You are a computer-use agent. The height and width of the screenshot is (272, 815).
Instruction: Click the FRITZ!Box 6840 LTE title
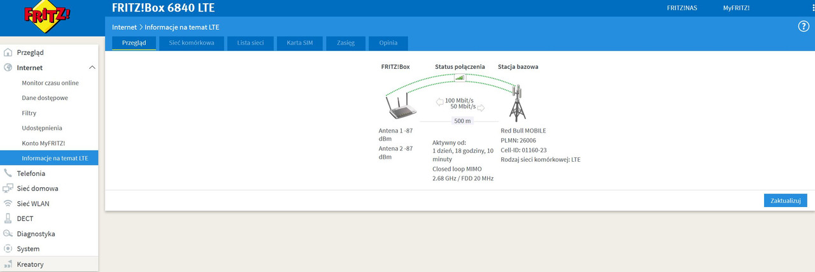(x=163, y=8)
